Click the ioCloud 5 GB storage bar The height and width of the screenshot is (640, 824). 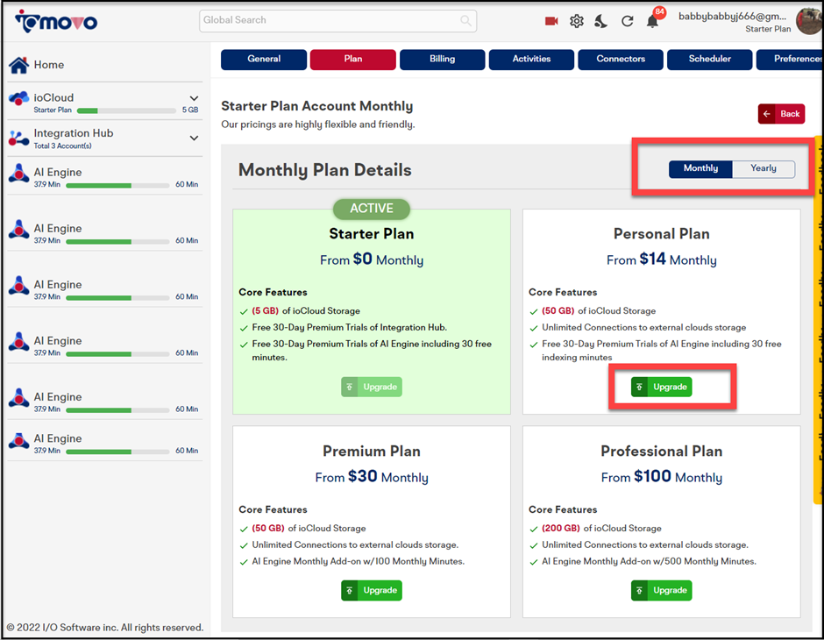click(126, 110)
